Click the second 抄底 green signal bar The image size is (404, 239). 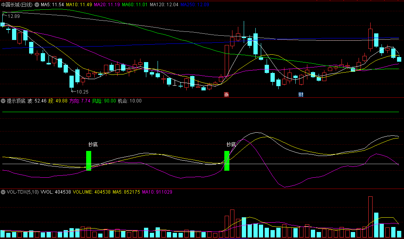[x=227, y=161]
